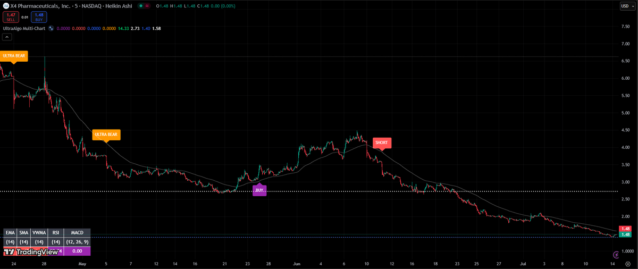This screenshot has width=638, height=269.
Task: Click the O1.48 open price value
Action: point(163,6)
